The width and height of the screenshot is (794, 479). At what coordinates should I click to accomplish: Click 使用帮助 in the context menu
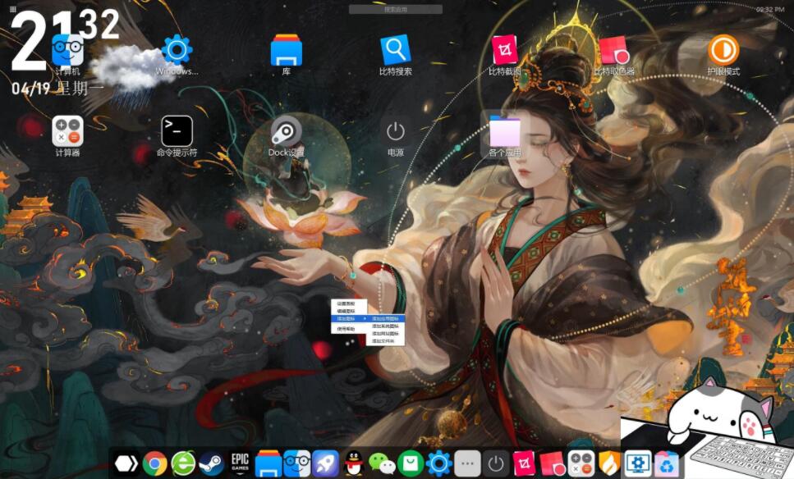click(x=345, y=329)
